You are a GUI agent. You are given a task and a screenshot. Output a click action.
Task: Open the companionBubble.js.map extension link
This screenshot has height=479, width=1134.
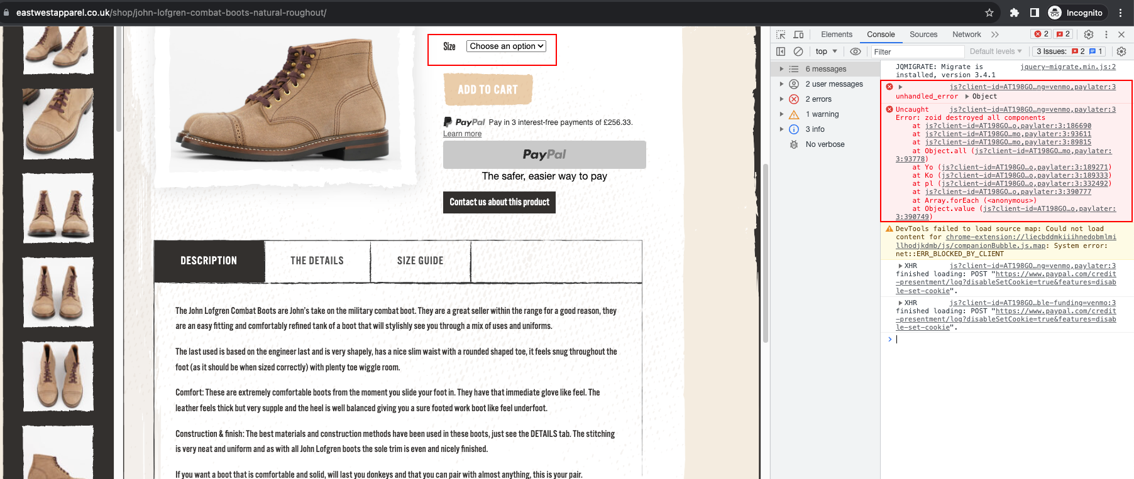pyautogui.click(x=1006, y=241)
